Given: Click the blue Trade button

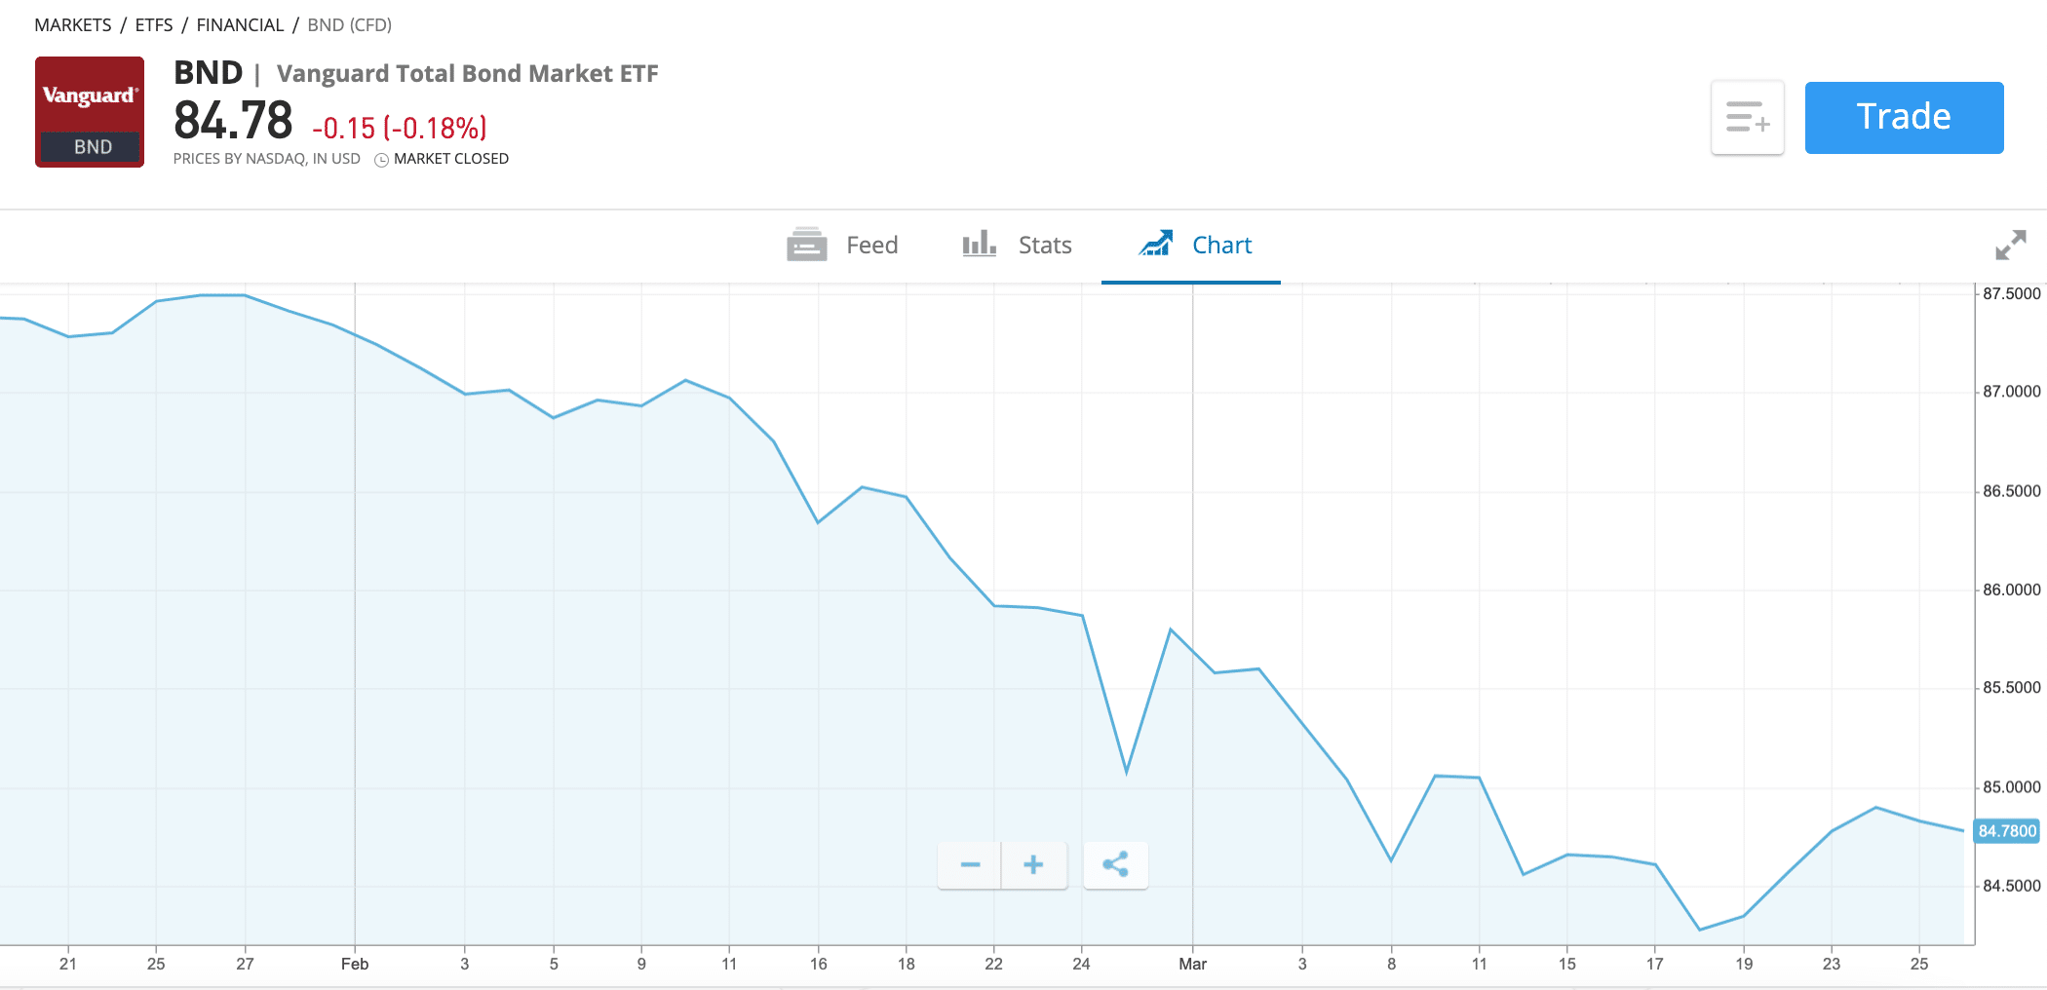Looking at the screenshot, I should 1904,118.
